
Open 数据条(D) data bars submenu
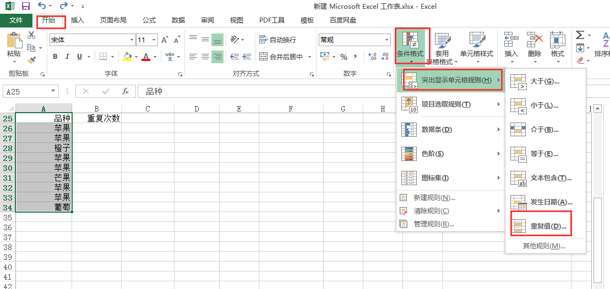[450, 129]
